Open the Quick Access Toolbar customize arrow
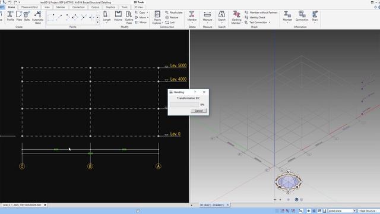The width and height of the screenshot is (380, 214). coord(20,2)
